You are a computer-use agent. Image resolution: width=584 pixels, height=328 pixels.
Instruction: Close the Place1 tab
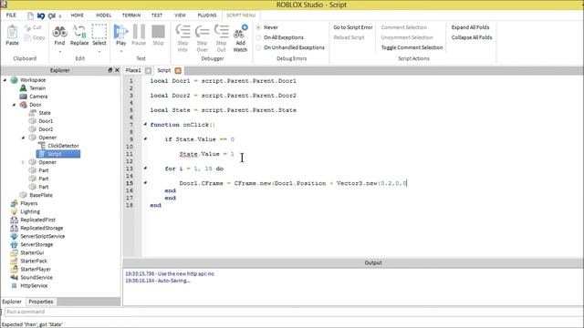point(148,70)
